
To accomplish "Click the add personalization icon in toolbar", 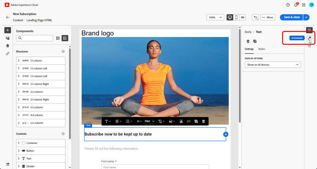I will pos(181,121).
